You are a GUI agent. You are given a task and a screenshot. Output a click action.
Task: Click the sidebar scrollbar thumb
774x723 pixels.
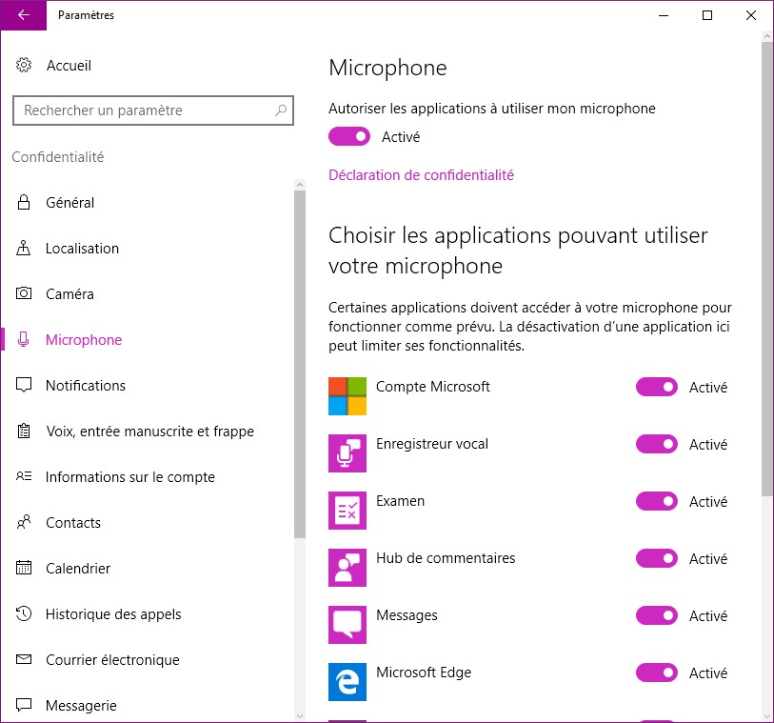pyautogui.click(x=300, y=365)
